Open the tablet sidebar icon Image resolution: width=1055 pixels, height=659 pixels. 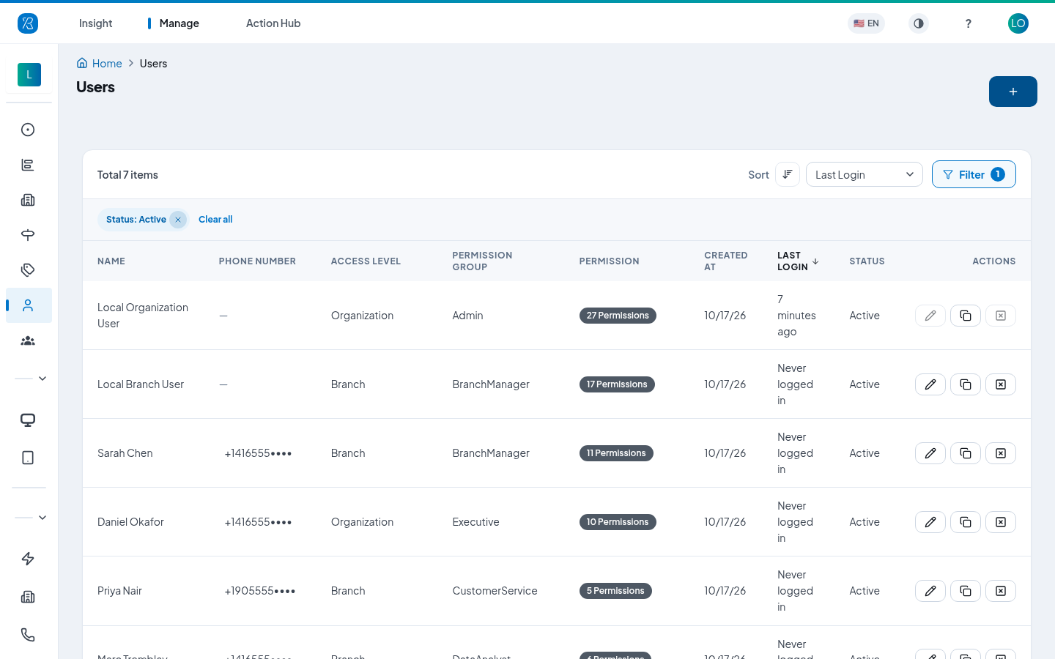(28, 458)
